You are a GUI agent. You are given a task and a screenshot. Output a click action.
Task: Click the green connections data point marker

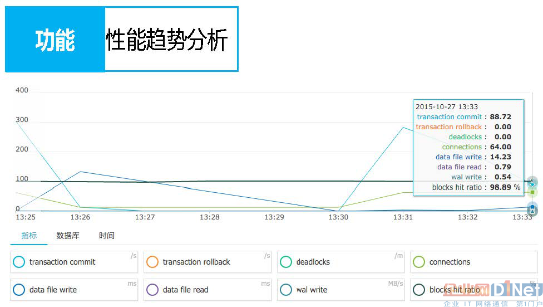point(532,192)
